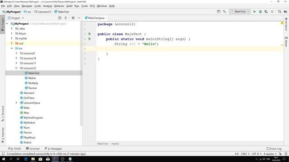Open the Messages tool window
This screenshot has height=162, width=289.
pyautogui.click(x=53, y=148)
